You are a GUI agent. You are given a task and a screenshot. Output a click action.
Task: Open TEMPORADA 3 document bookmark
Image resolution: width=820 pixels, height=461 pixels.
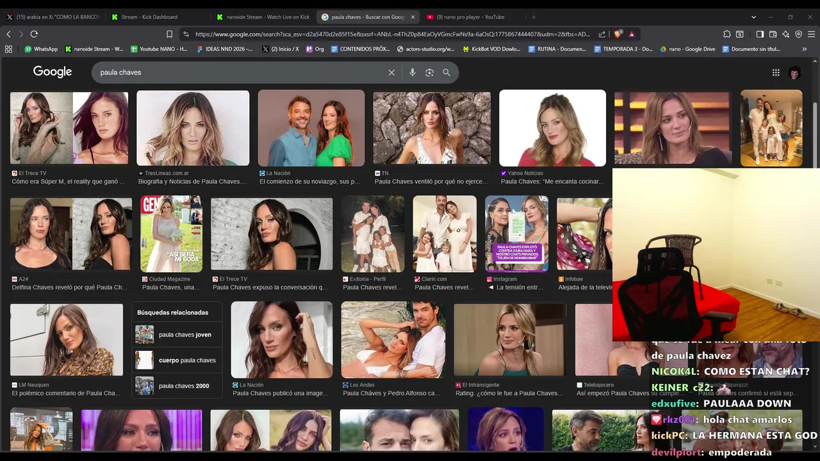pyautogui.click(x=623, y=49)
